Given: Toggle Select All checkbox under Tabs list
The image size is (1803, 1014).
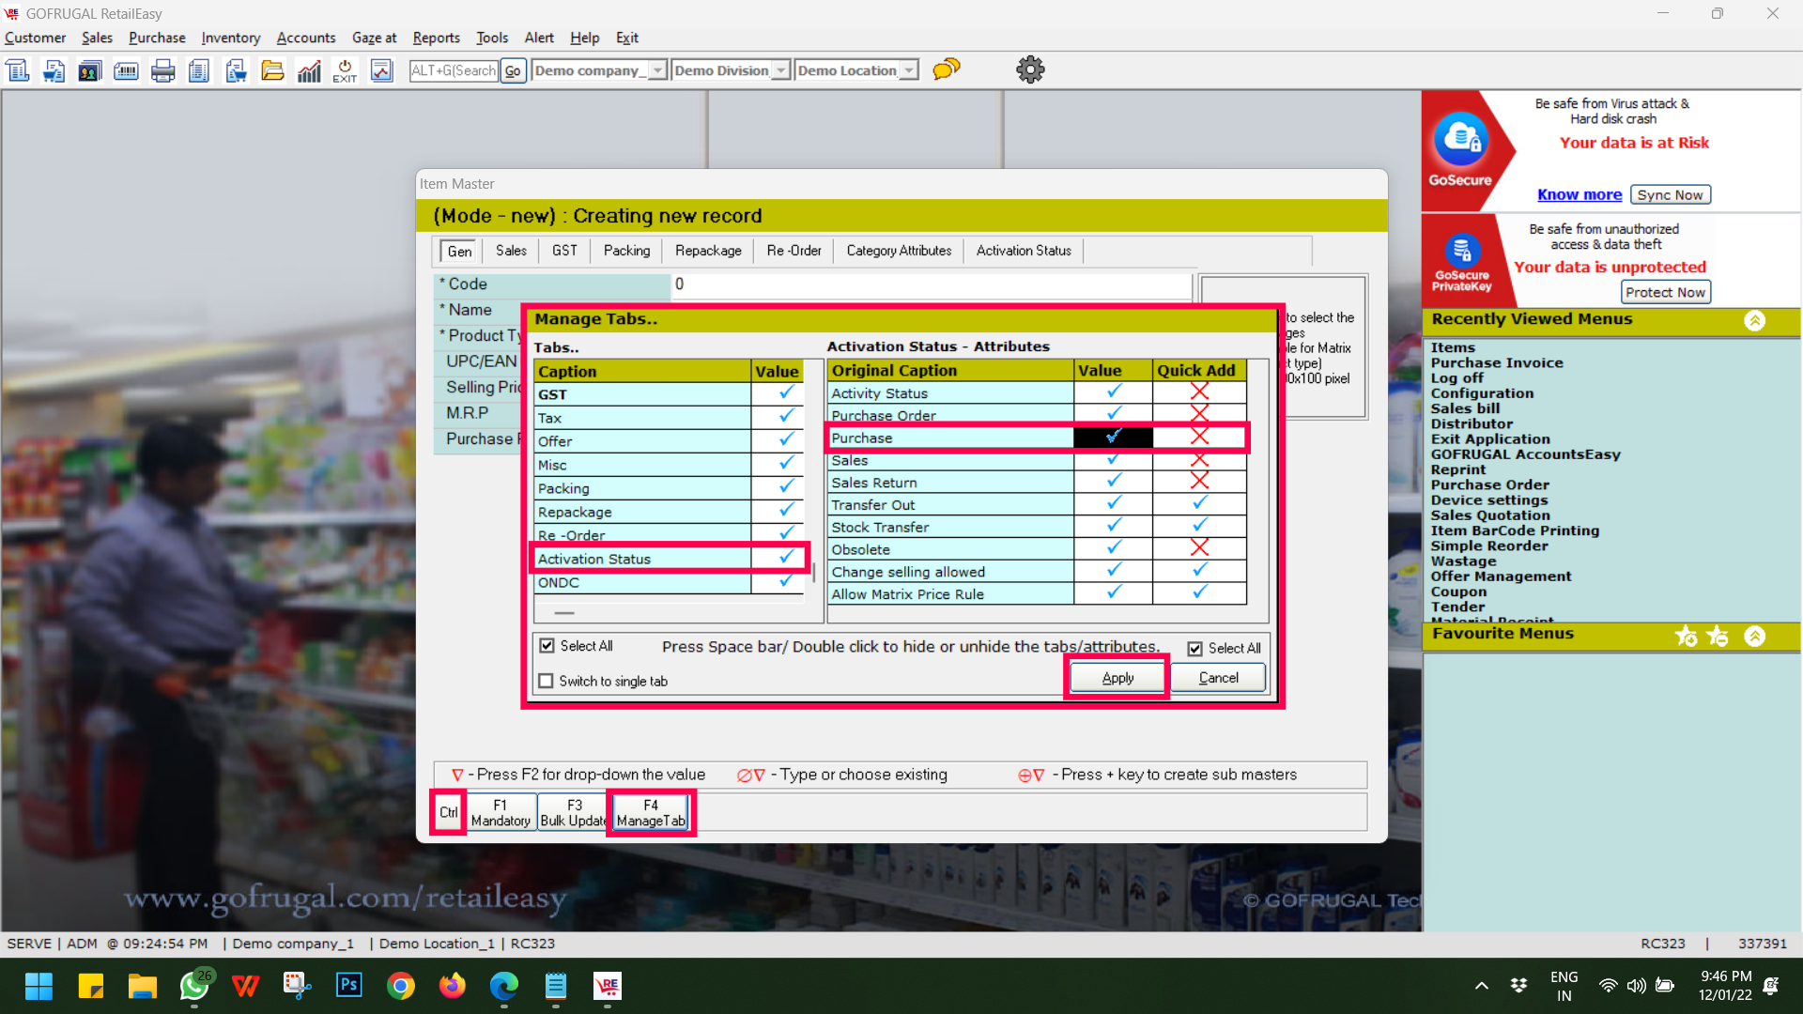Looking at the screenshot, I should [x=547, y=646].
